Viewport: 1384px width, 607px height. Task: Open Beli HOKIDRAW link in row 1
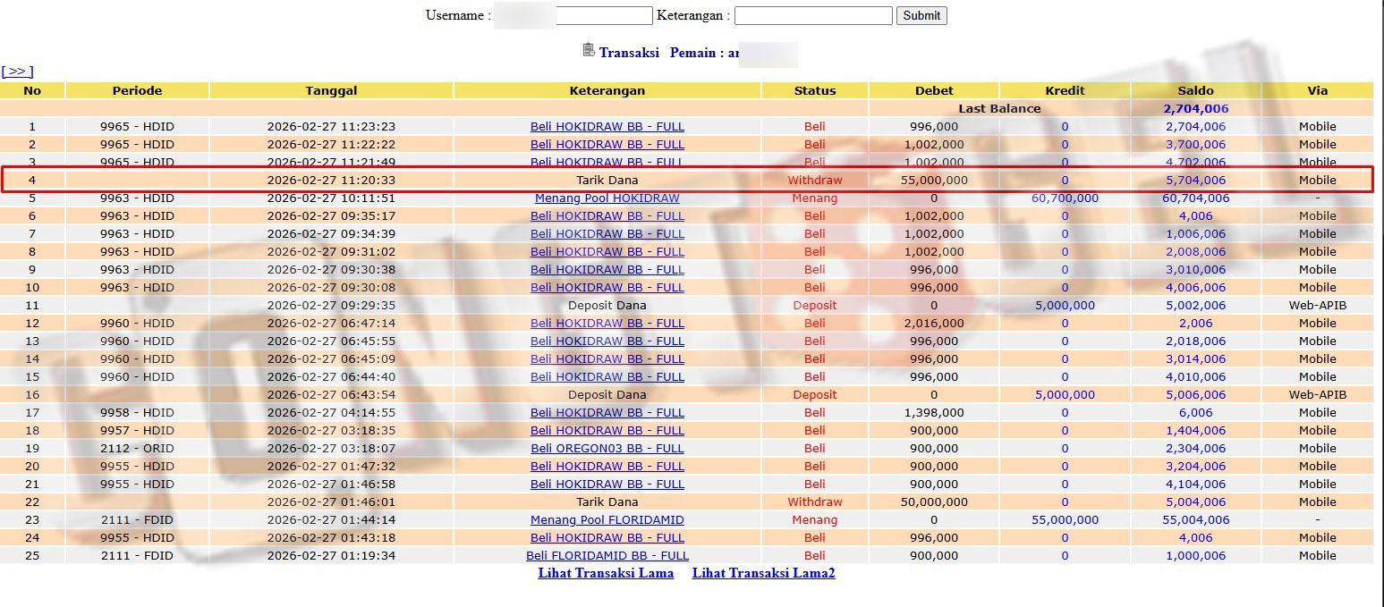pos(607,126)
